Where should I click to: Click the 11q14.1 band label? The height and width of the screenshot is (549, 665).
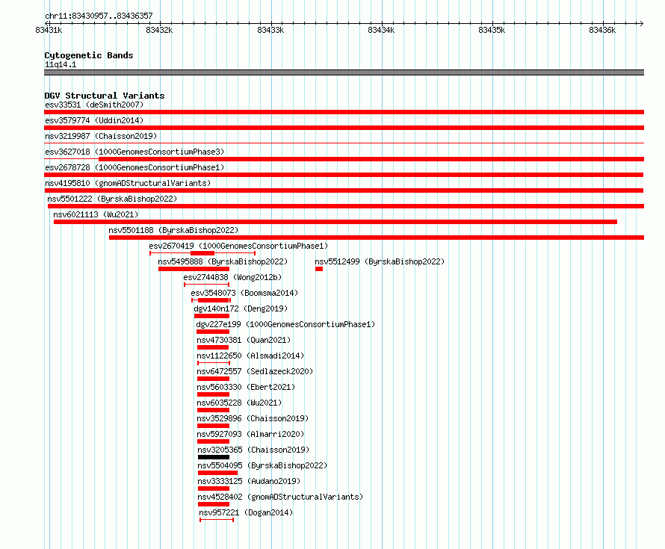pos(61,64)
